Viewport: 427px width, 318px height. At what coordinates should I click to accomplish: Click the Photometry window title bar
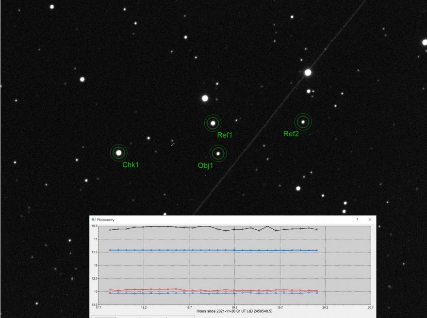pos(218,220)
